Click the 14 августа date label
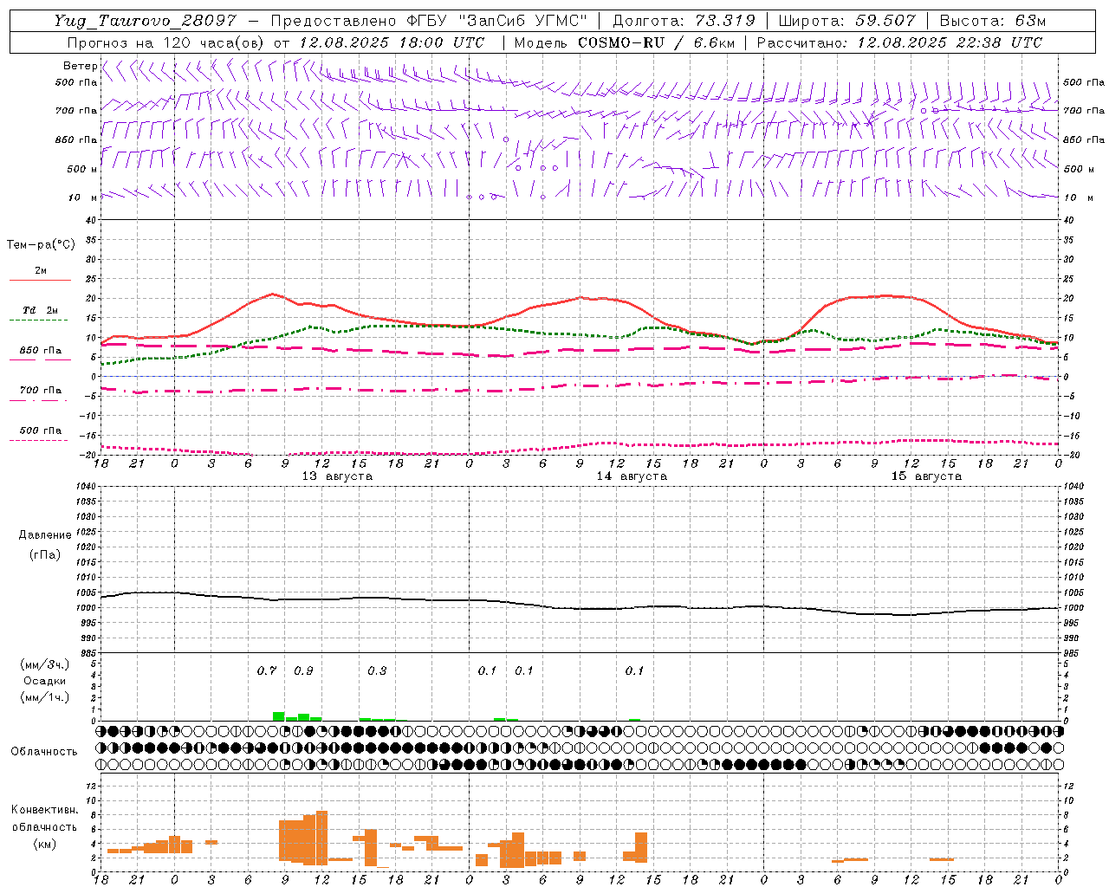 point(632,476)
